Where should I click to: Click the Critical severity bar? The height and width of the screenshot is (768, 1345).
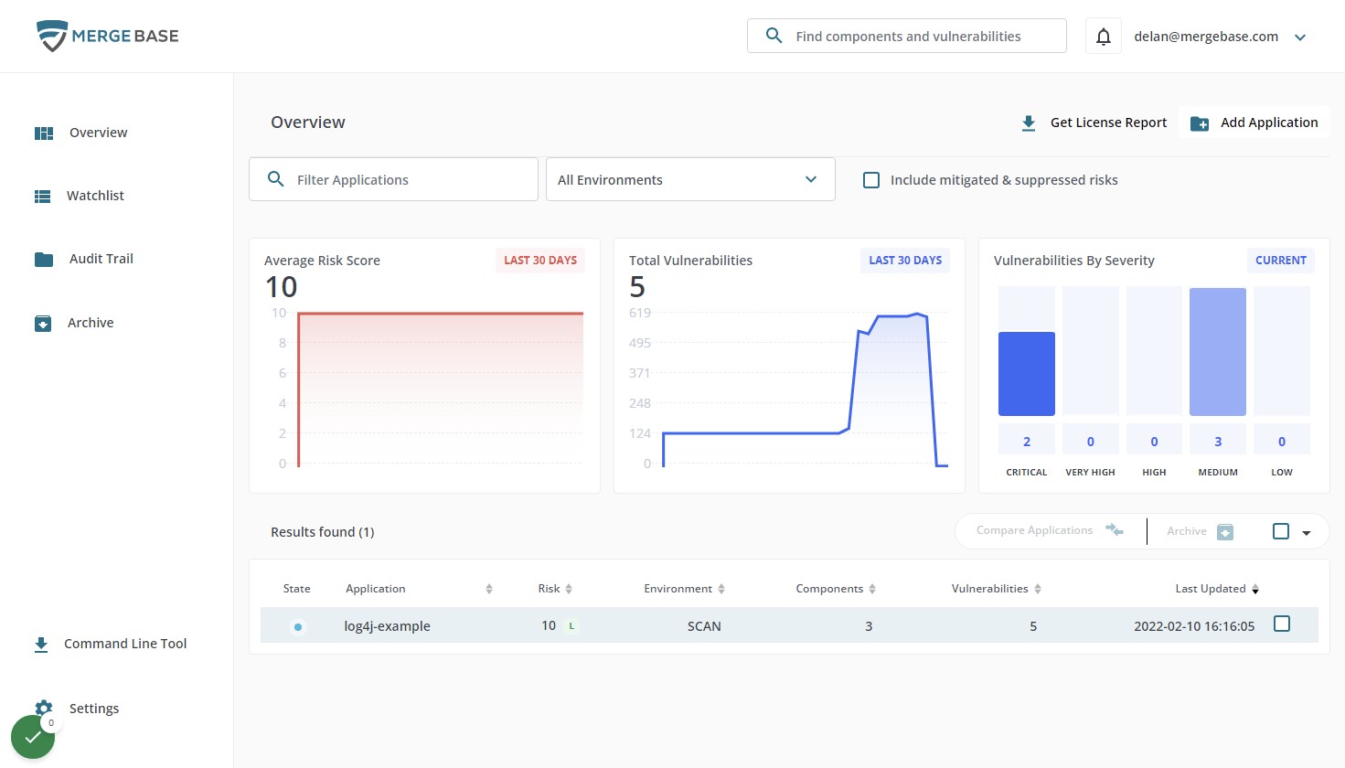click(1027, 374)
